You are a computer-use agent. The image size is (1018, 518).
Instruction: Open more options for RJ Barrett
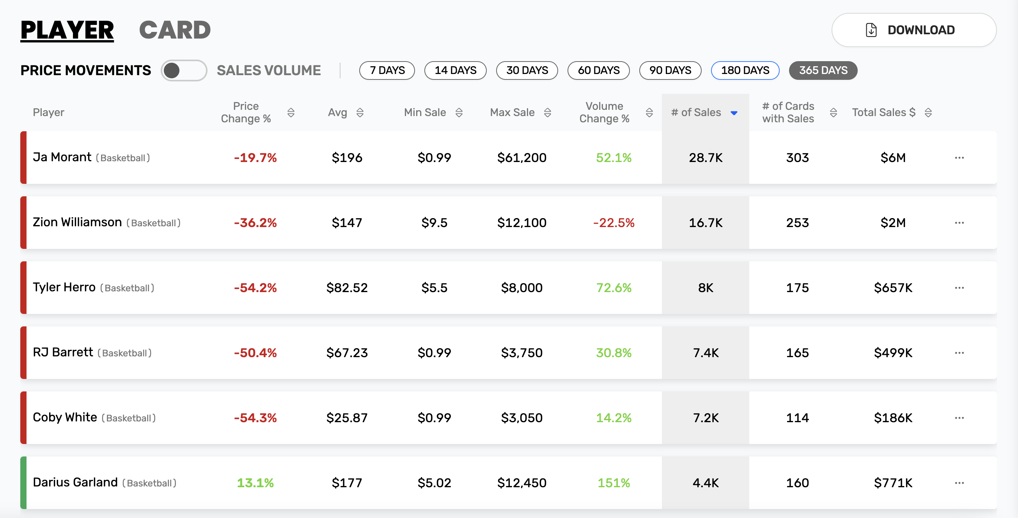pos(959,353)
